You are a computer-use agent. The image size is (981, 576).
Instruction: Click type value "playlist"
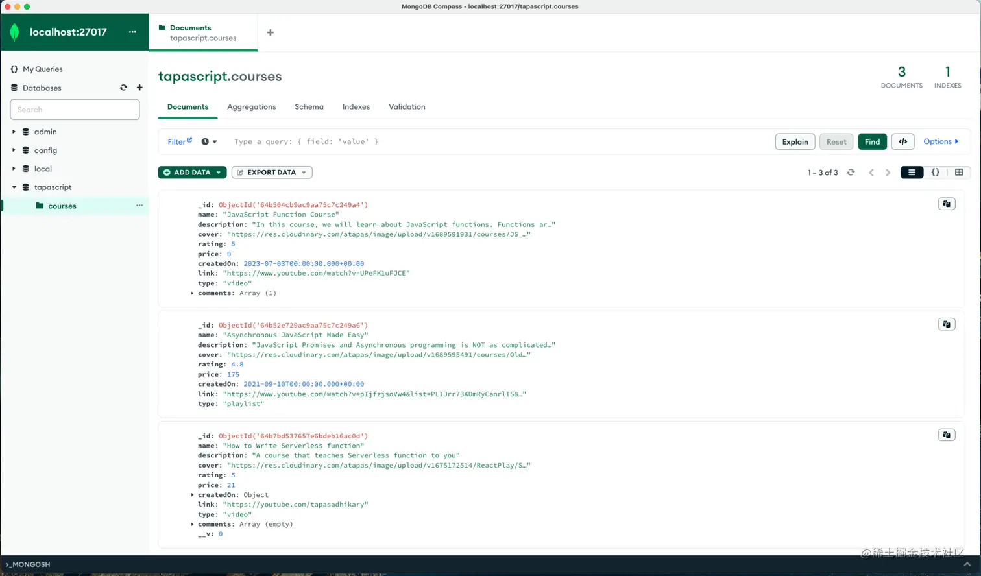point(243,404)
